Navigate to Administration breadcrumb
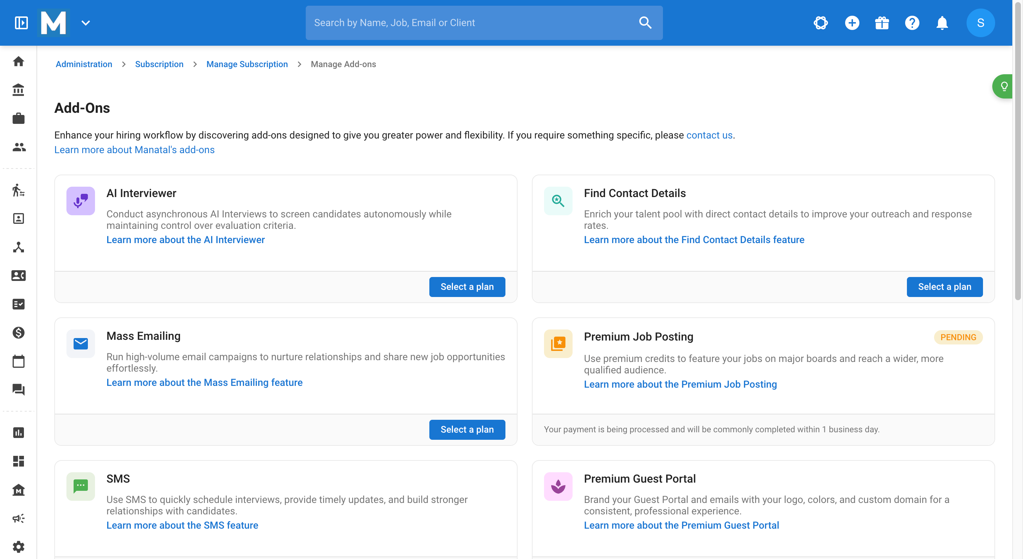 (84, 64)
